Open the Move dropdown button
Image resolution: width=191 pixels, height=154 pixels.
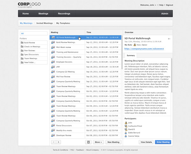click(x=98, y=142)
